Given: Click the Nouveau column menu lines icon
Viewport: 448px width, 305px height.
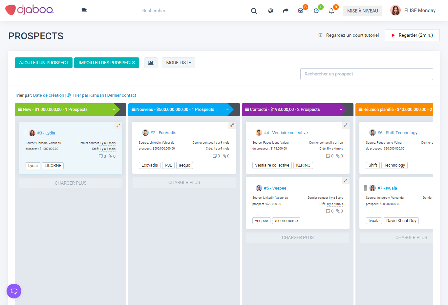Looking at the screenshot, I should [x=134, y=110].
